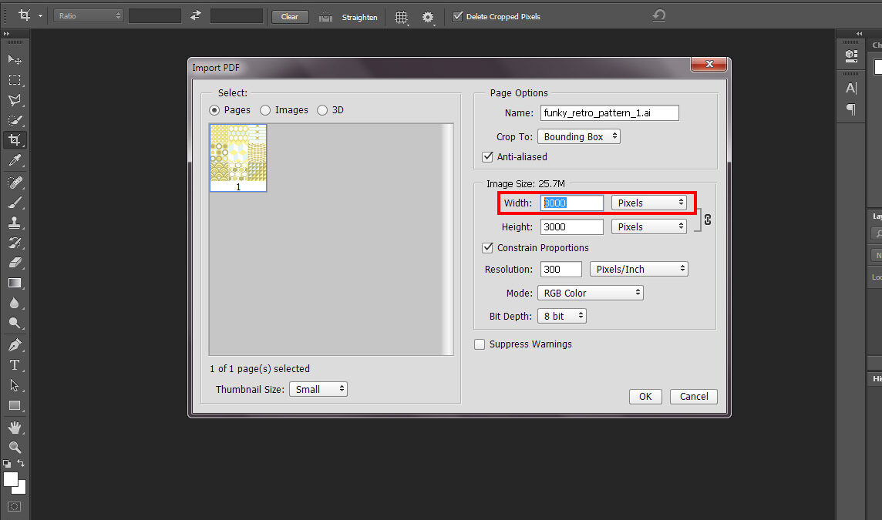Open the Mode RGB Color dropdown
Viewport: 882px width, 520px height.
click(x=590, y=293)
